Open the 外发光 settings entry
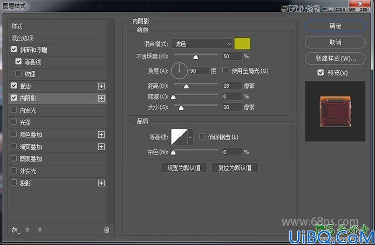The width and height of the screenshot is (375, 245). point(28,171)
